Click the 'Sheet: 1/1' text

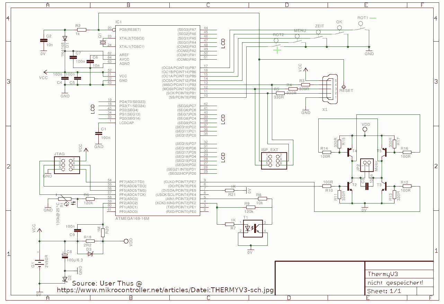tap(384, 291)
